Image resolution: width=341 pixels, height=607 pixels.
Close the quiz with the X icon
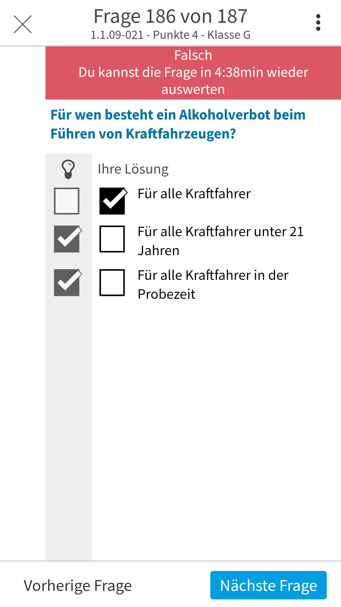tap(23, 24)
